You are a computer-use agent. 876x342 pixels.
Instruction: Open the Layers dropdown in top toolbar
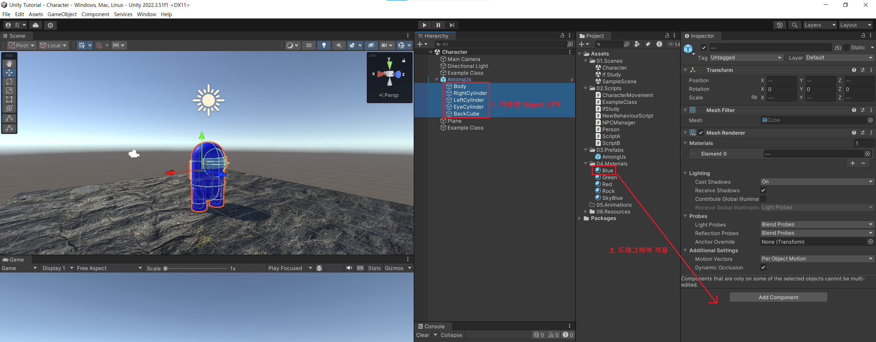point(820,25)
